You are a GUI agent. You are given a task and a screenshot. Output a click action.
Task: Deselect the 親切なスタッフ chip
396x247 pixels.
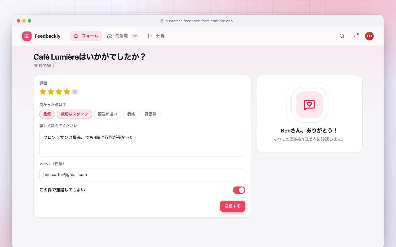coord(75,114)
